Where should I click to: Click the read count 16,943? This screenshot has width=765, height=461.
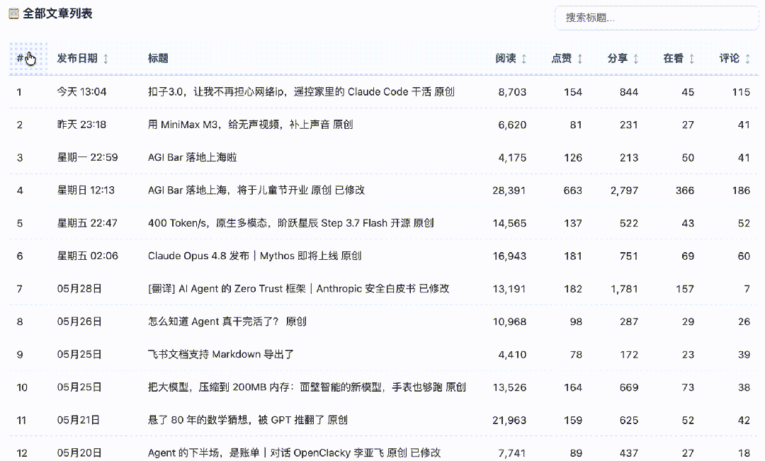tap(509, 256)
